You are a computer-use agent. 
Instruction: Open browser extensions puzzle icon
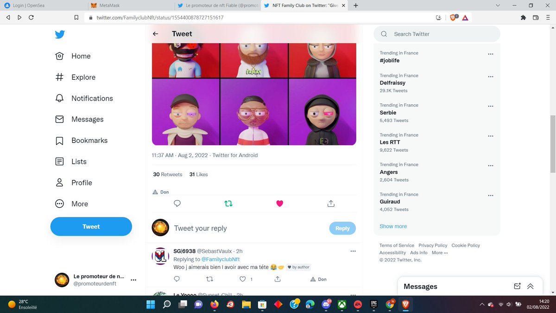[x=524, y=18]
